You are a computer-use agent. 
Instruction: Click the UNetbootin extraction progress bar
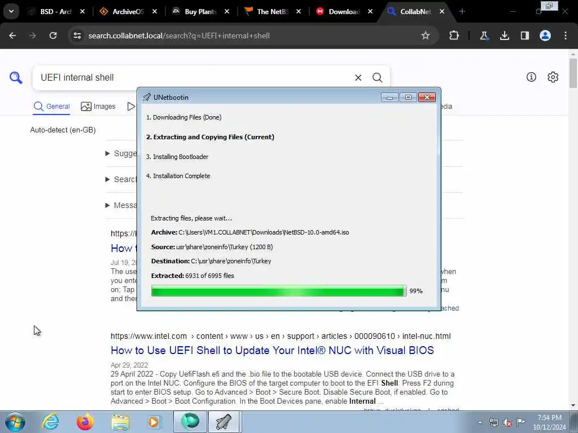(279, 291)
